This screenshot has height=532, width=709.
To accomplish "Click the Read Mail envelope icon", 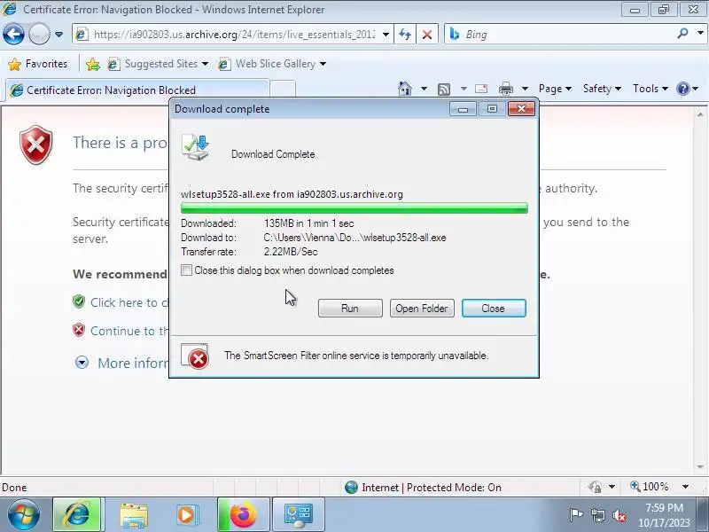I will point(481,89).
